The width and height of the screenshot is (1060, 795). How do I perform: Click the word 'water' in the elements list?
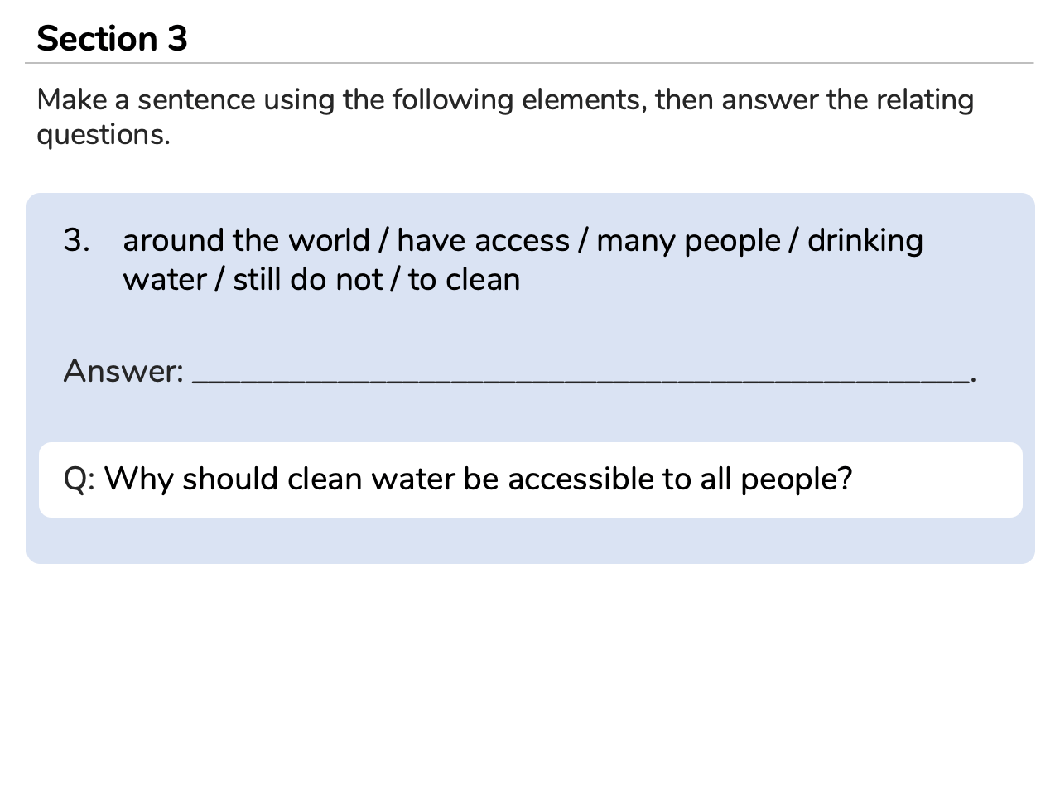coord(165,280)
